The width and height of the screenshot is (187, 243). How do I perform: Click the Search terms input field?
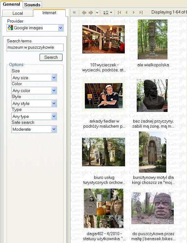(x=35, y=47)
